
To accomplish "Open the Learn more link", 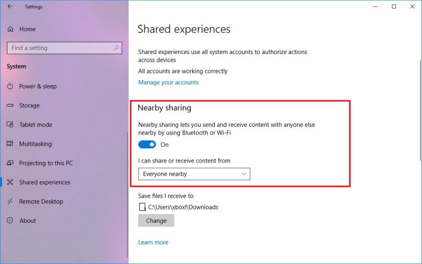I will [153, 242].
